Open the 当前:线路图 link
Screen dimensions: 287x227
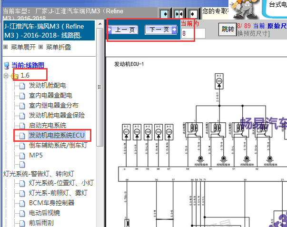28,65
